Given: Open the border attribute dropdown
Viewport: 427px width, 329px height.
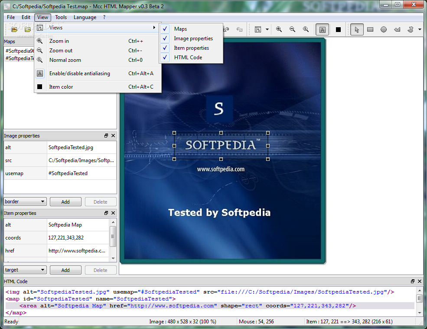Looking at the screenshot, I should point(25,201).
